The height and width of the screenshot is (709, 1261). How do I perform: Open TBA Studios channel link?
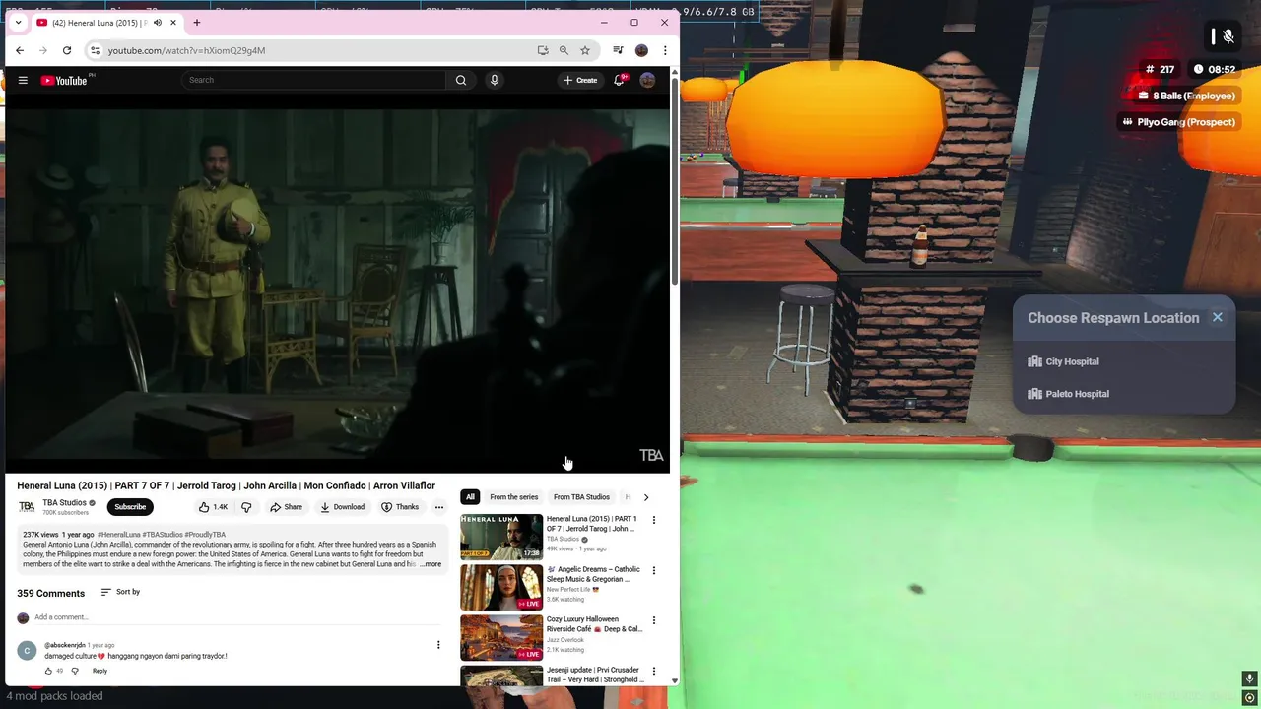pyautogui.click(x=64, y=503)
